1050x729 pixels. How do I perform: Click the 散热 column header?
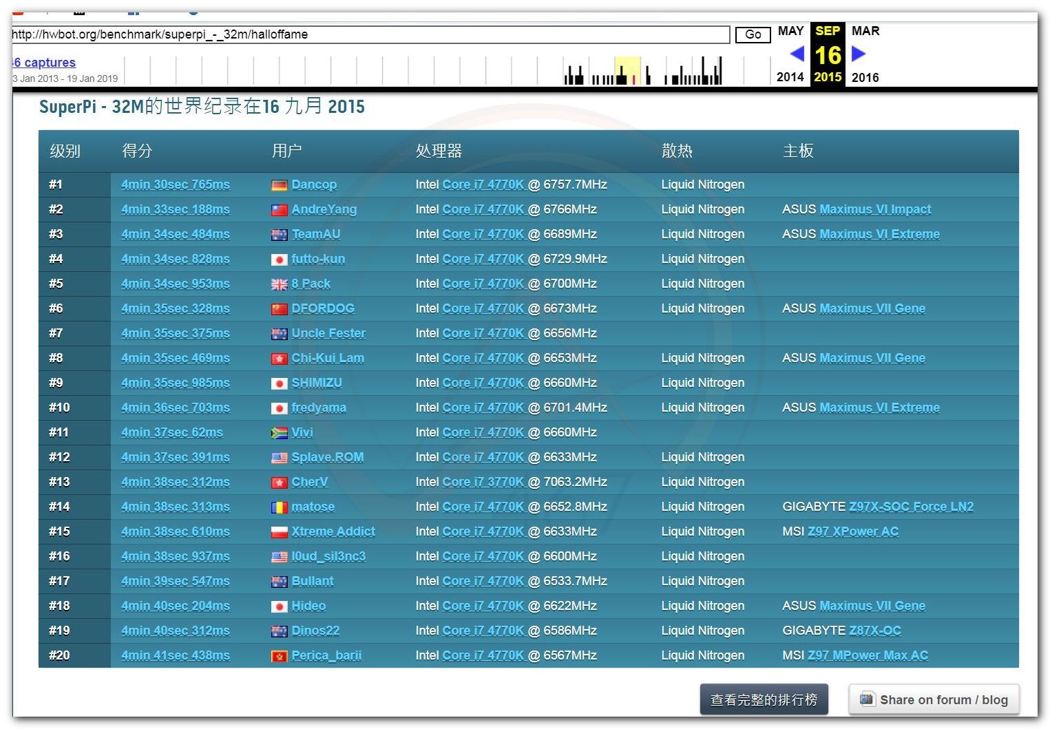(677, 151)
